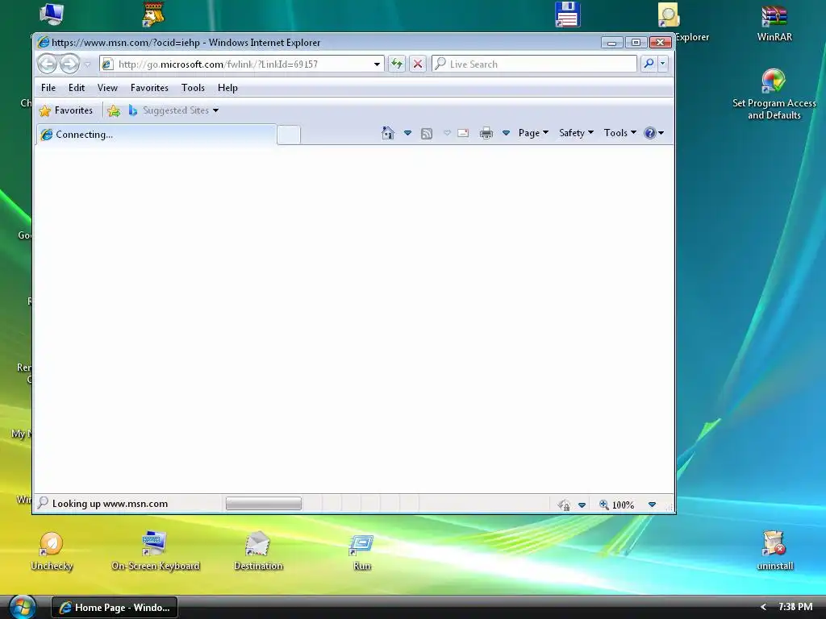Screen dimensions: 826x619
Task: Select the On-Screen Keyboard desktop icon
Action: [x=156, y=551]
